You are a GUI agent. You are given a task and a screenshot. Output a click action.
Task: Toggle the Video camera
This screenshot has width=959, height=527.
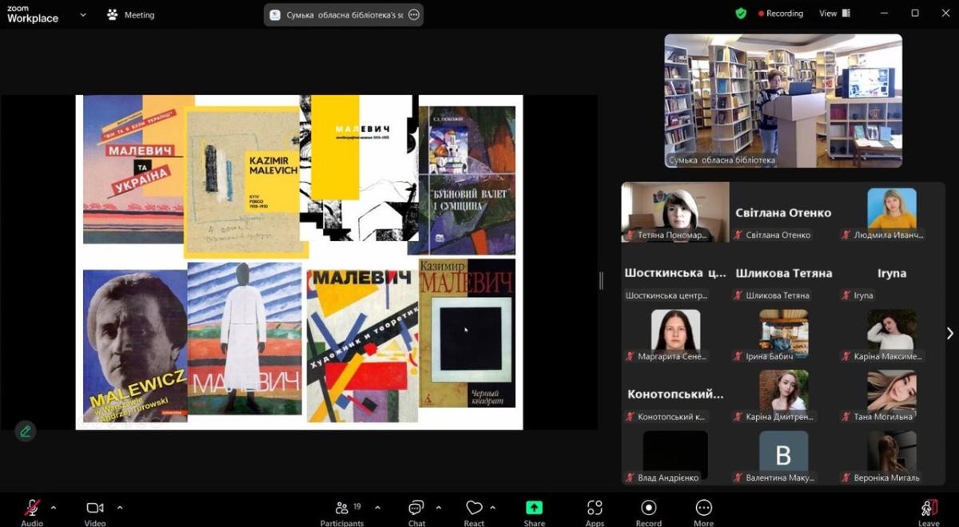pos(95,509)
